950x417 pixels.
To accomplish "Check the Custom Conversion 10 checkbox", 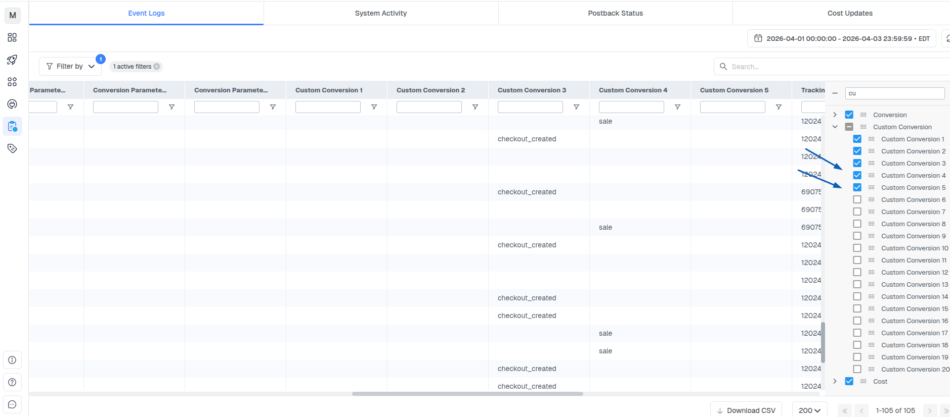I will click(x=857, y=248).
